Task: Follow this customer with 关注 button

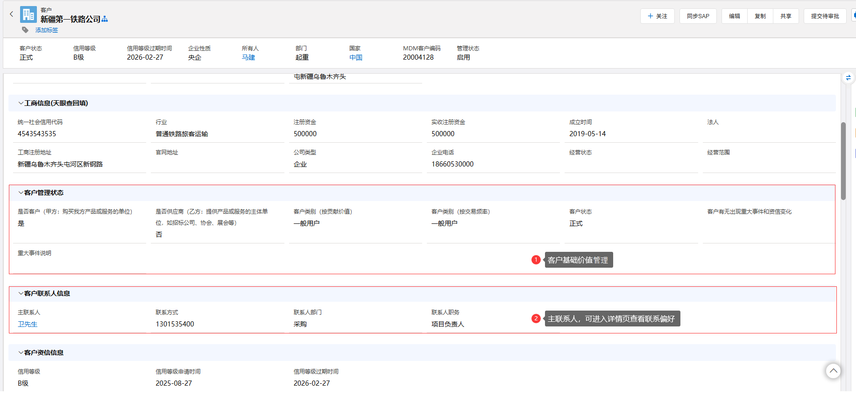Action: coord(657,16)
